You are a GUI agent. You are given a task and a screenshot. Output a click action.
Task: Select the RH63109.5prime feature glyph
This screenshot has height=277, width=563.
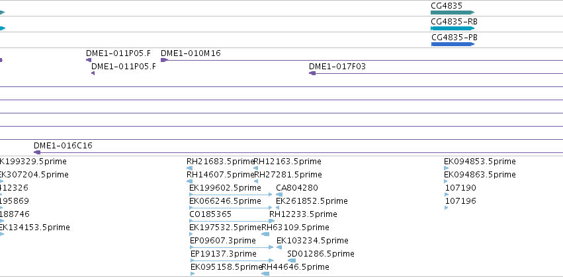(265, 234)
